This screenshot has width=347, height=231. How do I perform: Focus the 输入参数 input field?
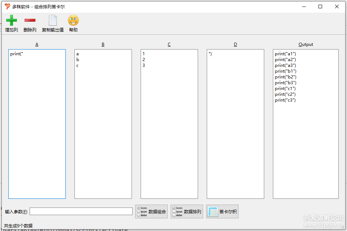click(81, 211)
